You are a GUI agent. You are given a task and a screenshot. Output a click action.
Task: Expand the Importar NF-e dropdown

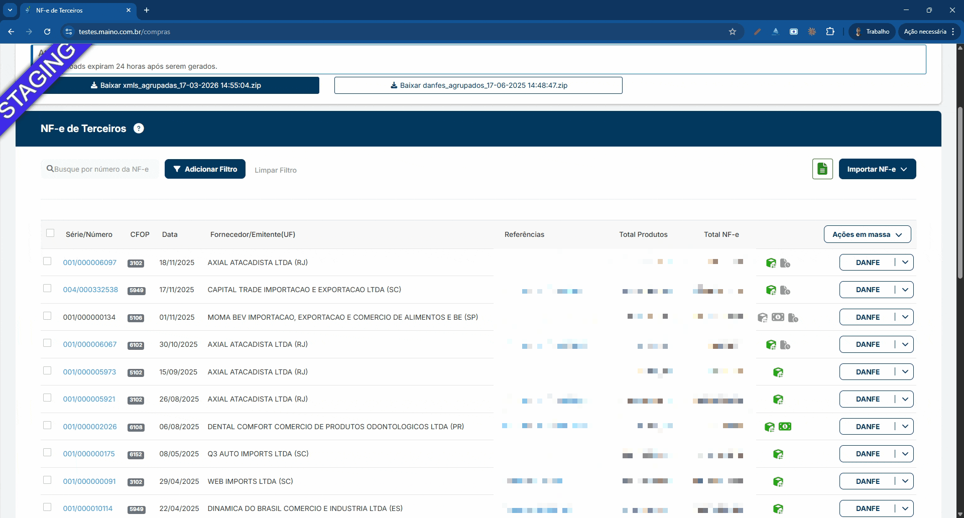877,169
